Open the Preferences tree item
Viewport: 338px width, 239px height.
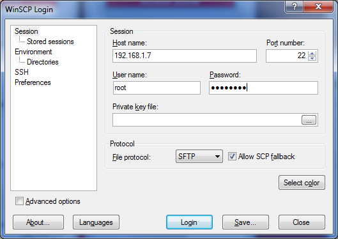[33, 82]
